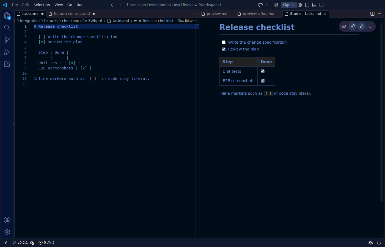Switch to the preview.md tab
This screenshot has width=385, height=247.
point(217,14)
